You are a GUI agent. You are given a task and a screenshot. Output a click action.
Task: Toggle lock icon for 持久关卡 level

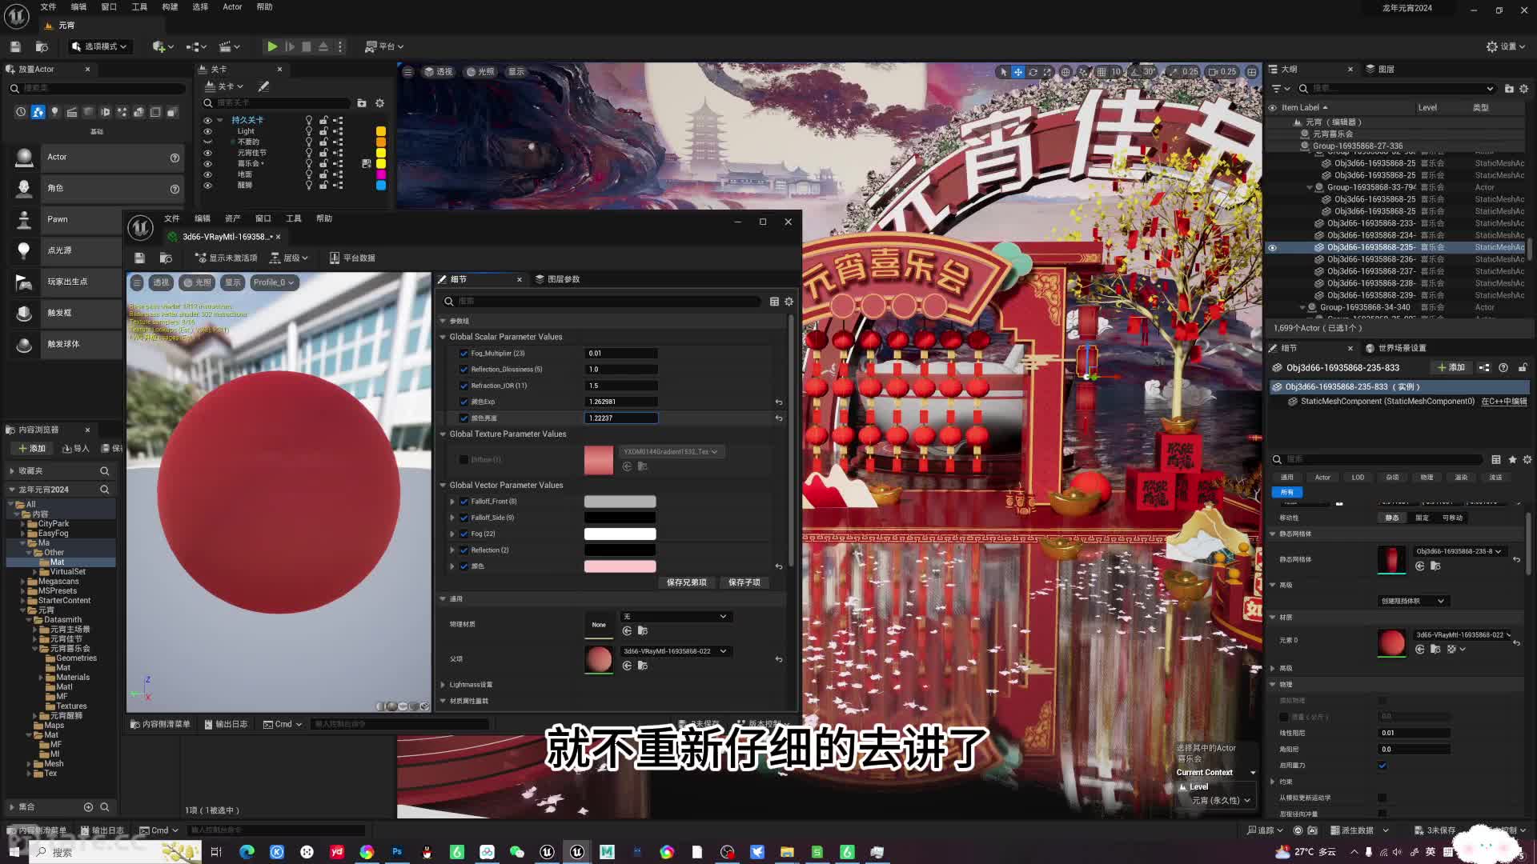pos(323,120)
